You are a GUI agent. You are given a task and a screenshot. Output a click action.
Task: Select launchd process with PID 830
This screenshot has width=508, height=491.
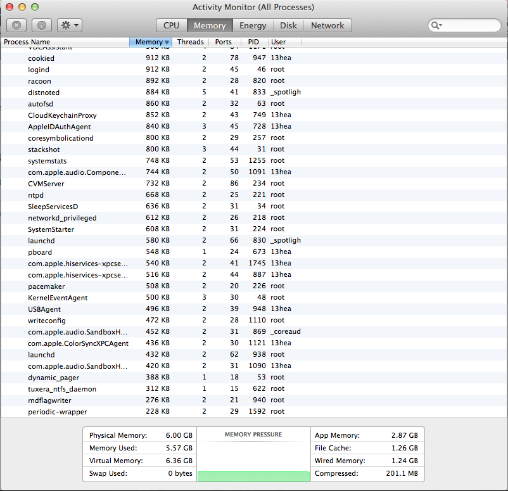coord(254,241)
